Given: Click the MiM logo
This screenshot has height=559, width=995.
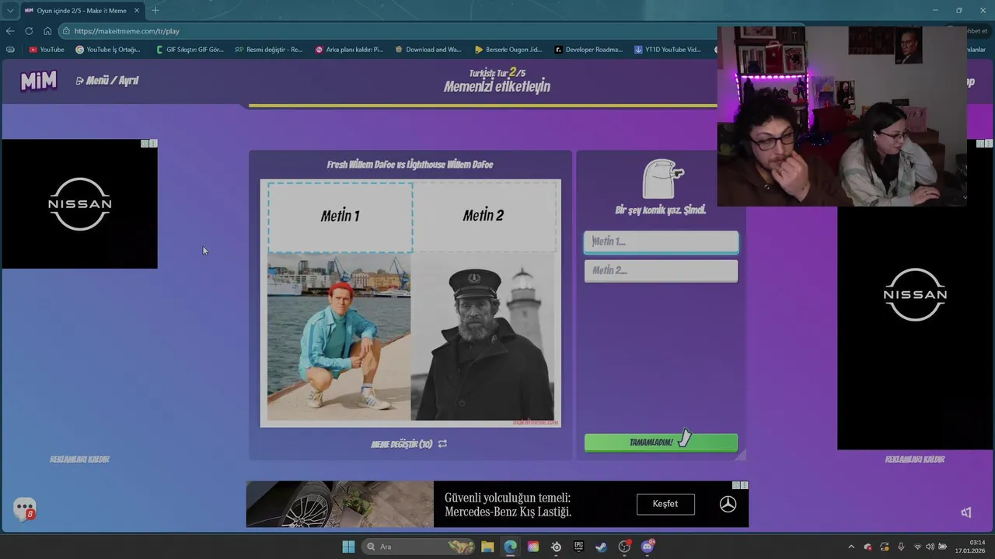Looking at the screenshot, I should [38, 81].
